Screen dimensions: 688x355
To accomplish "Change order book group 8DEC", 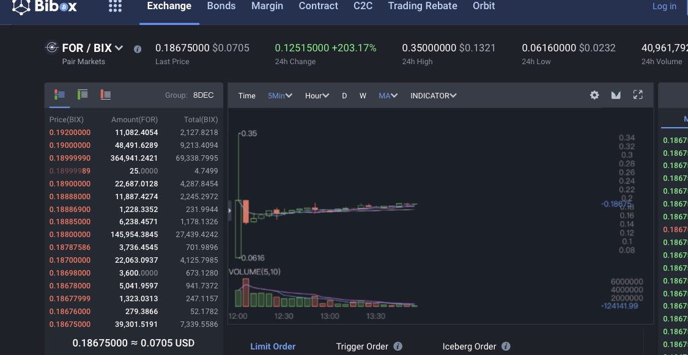I will pyautogui.click(x=203, y=95).
